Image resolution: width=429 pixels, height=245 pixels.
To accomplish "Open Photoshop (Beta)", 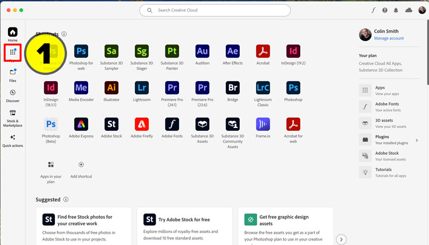I will pyautogui.click(x=51, y=124).
